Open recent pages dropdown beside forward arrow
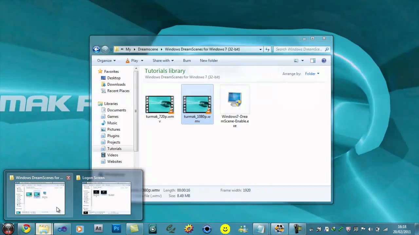Image resolution: width=419 pixels, height=235 pixels. click(x=111, y=50)
